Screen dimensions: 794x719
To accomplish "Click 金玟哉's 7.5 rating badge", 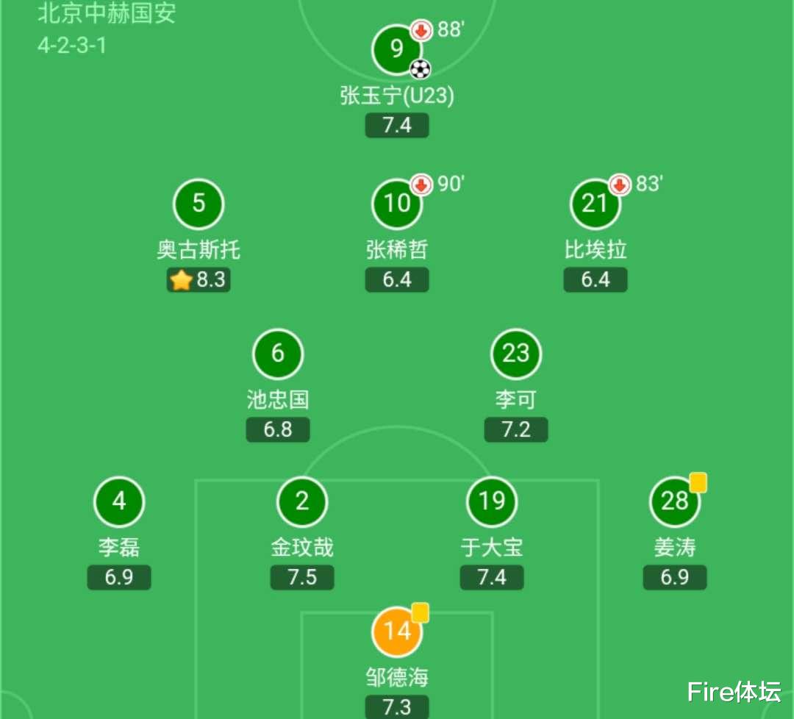I will tap(301, 577).
